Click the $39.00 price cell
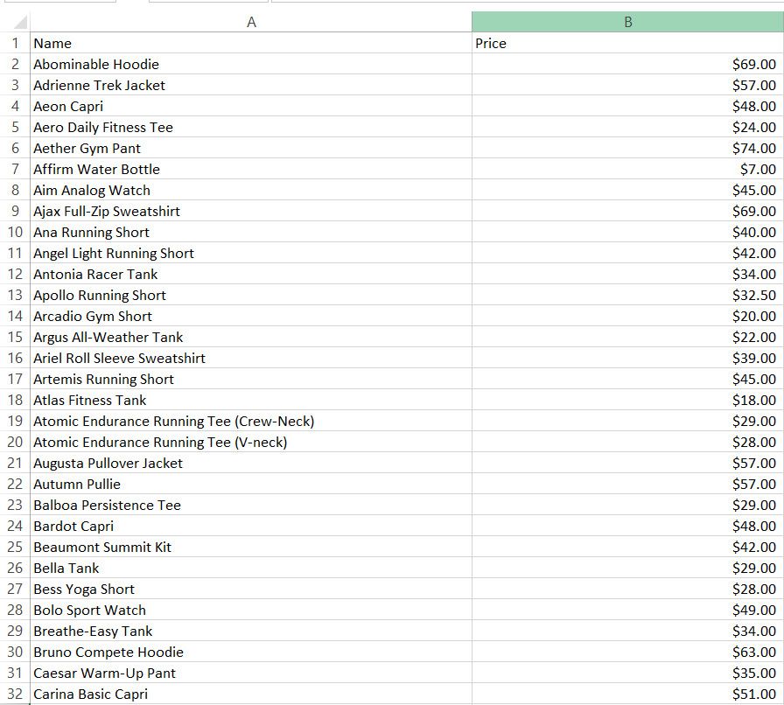The width and height of the screenshot is (784, 705). (x=627, y=358)
